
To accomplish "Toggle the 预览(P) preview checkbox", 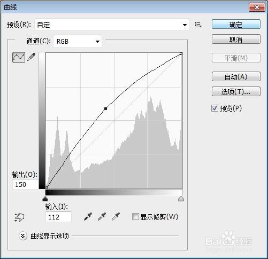I will point(215,108).
